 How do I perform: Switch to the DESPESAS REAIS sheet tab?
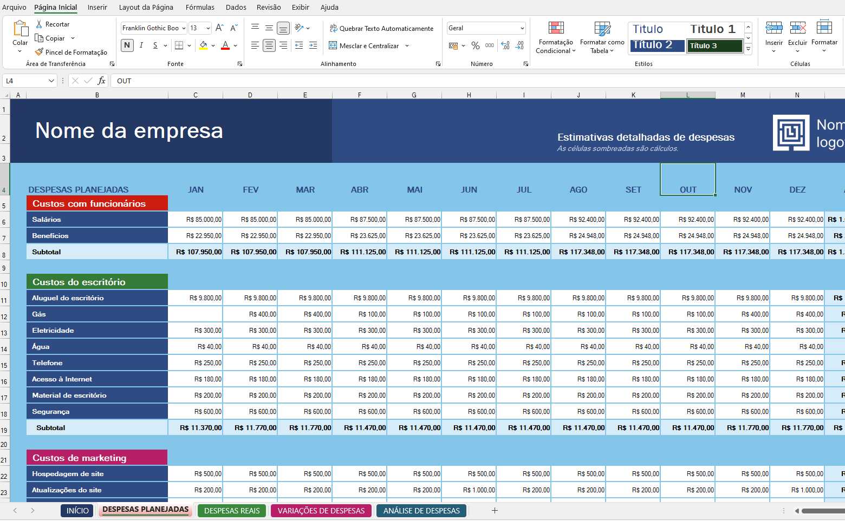point(232,511)
